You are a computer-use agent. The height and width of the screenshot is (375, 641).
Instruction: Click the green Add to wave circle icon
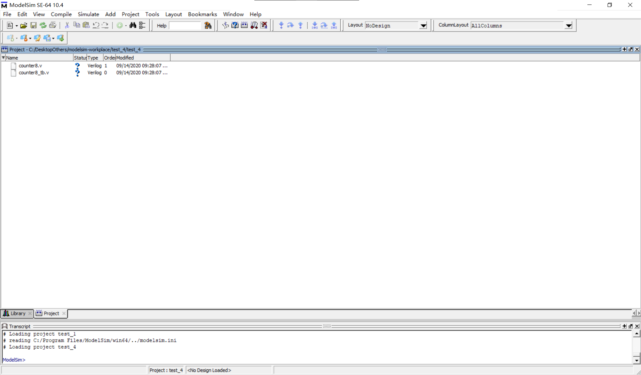[119, 25]
